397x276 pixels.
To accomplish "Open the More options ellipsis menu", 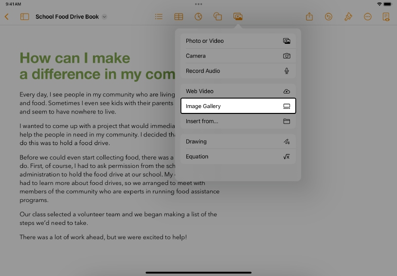I will tap(367, 17).
